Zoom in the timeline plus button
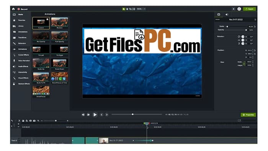 click(x=68, y=121)
